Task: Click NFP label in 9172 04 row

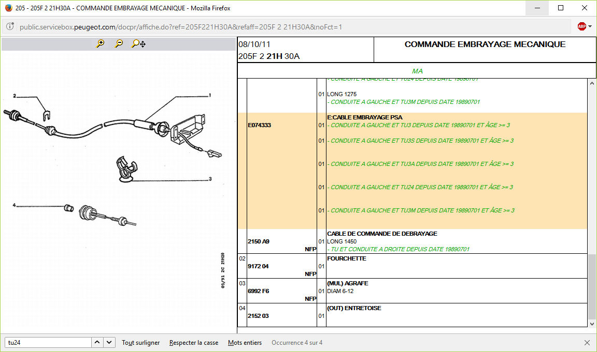Action: (310, 274)
